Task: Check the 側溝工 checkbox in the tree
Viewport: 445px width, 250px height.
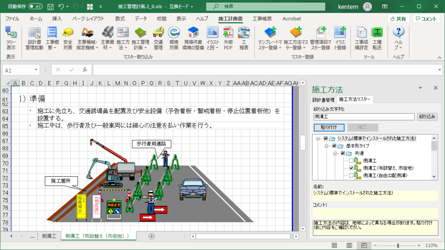Action: (351, 161)
